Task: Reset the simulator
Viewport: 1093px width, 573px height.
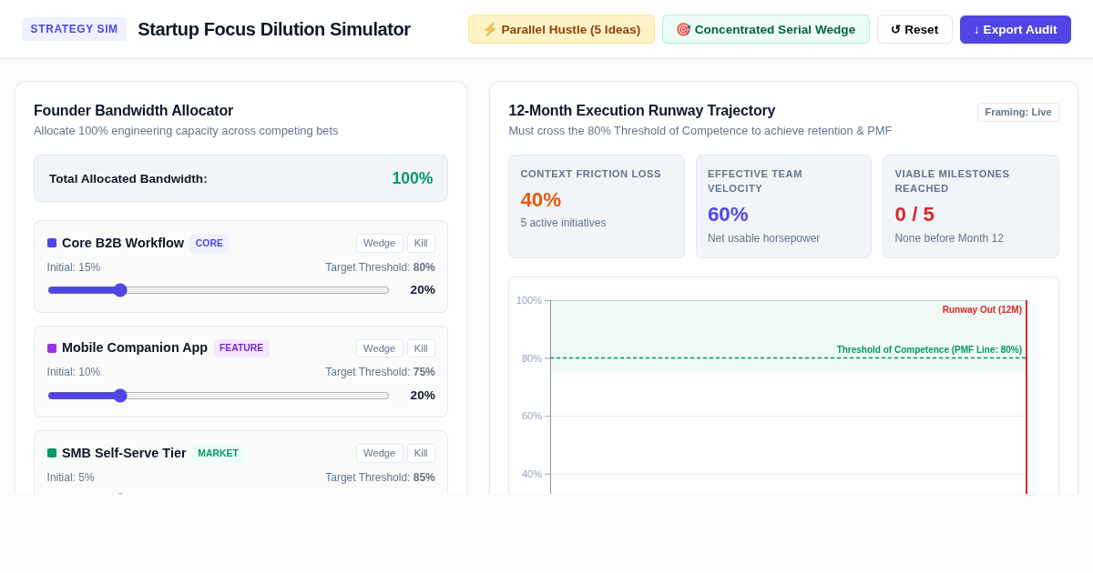Action: click(x=914, y=29)
